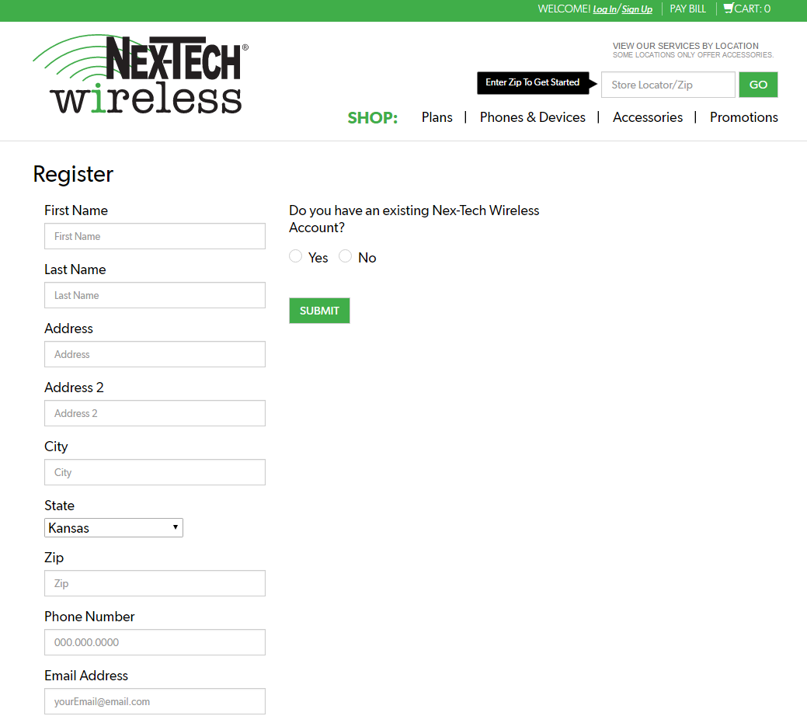
Task: Select Yes for existing account
Action: 295,256
